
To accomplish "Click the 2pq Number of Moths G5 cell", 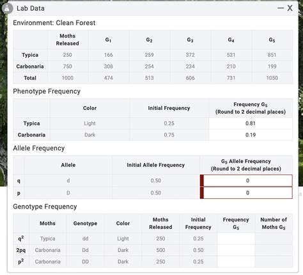I will click(x=274, y=250).
